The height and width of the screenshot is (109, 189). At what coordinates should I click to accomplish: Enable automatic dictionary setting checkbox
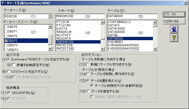[x=14, y=64]
